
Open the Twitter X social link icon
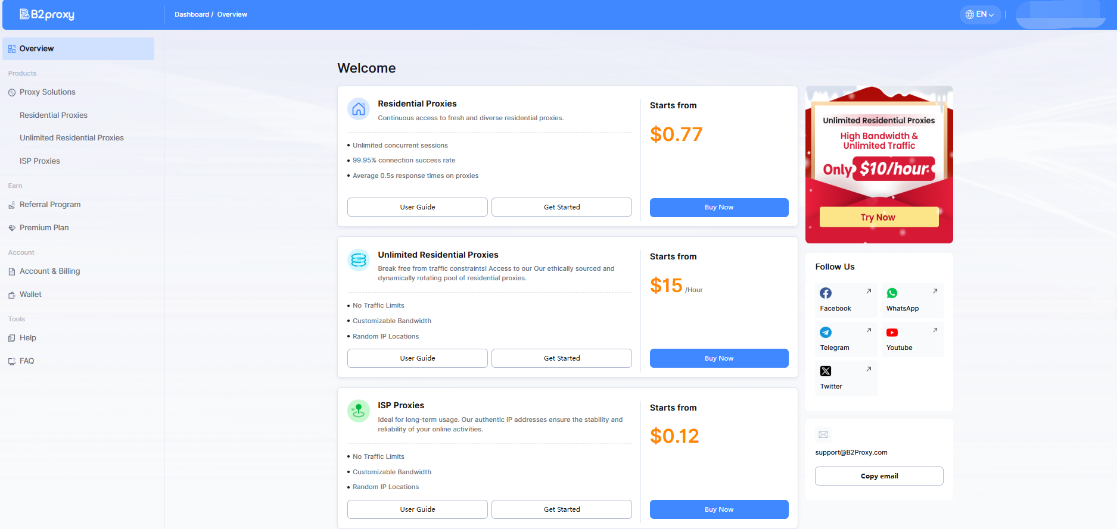[826, 371]
